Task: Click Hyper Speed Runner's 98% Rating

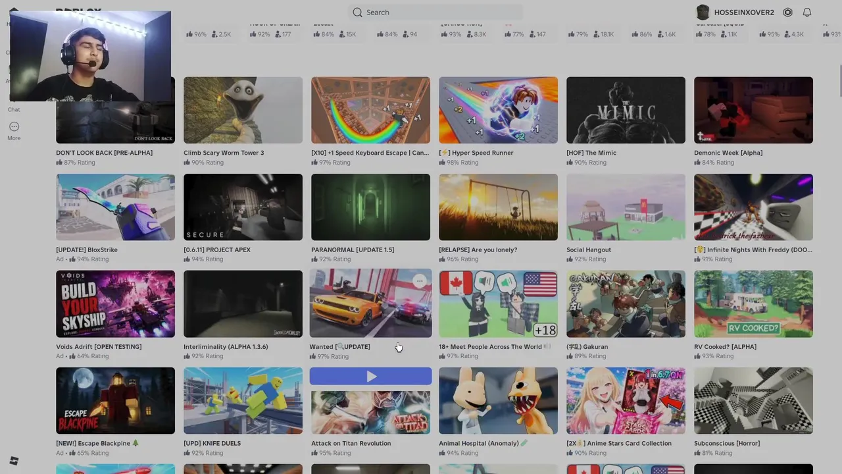Action: 458,163
